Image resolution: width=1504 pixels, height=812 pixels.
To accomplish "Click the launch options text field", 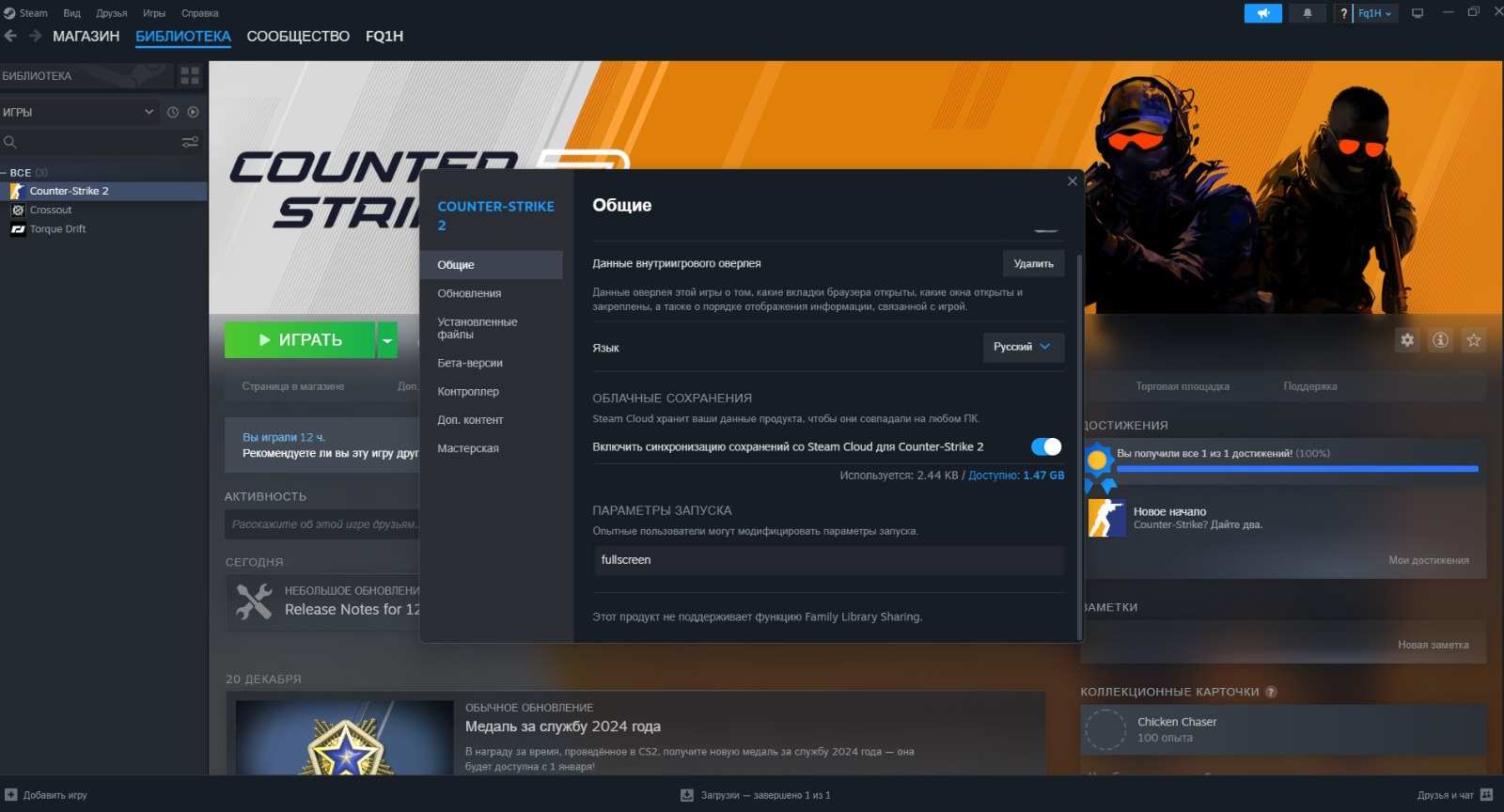I will tap(827, 560).
